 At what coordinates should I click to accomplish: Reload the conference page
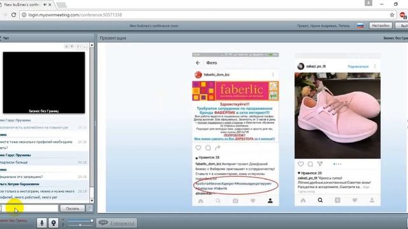tap(13, 15)
